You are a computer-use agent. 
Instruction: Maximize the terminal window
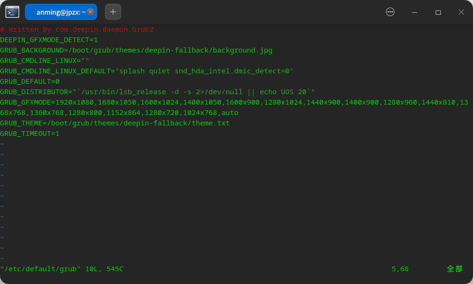pos(438,12)
